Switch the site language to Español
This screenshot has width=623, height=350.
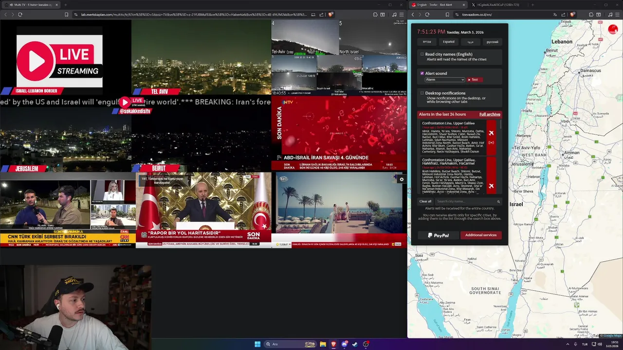(x=449, y=42)
